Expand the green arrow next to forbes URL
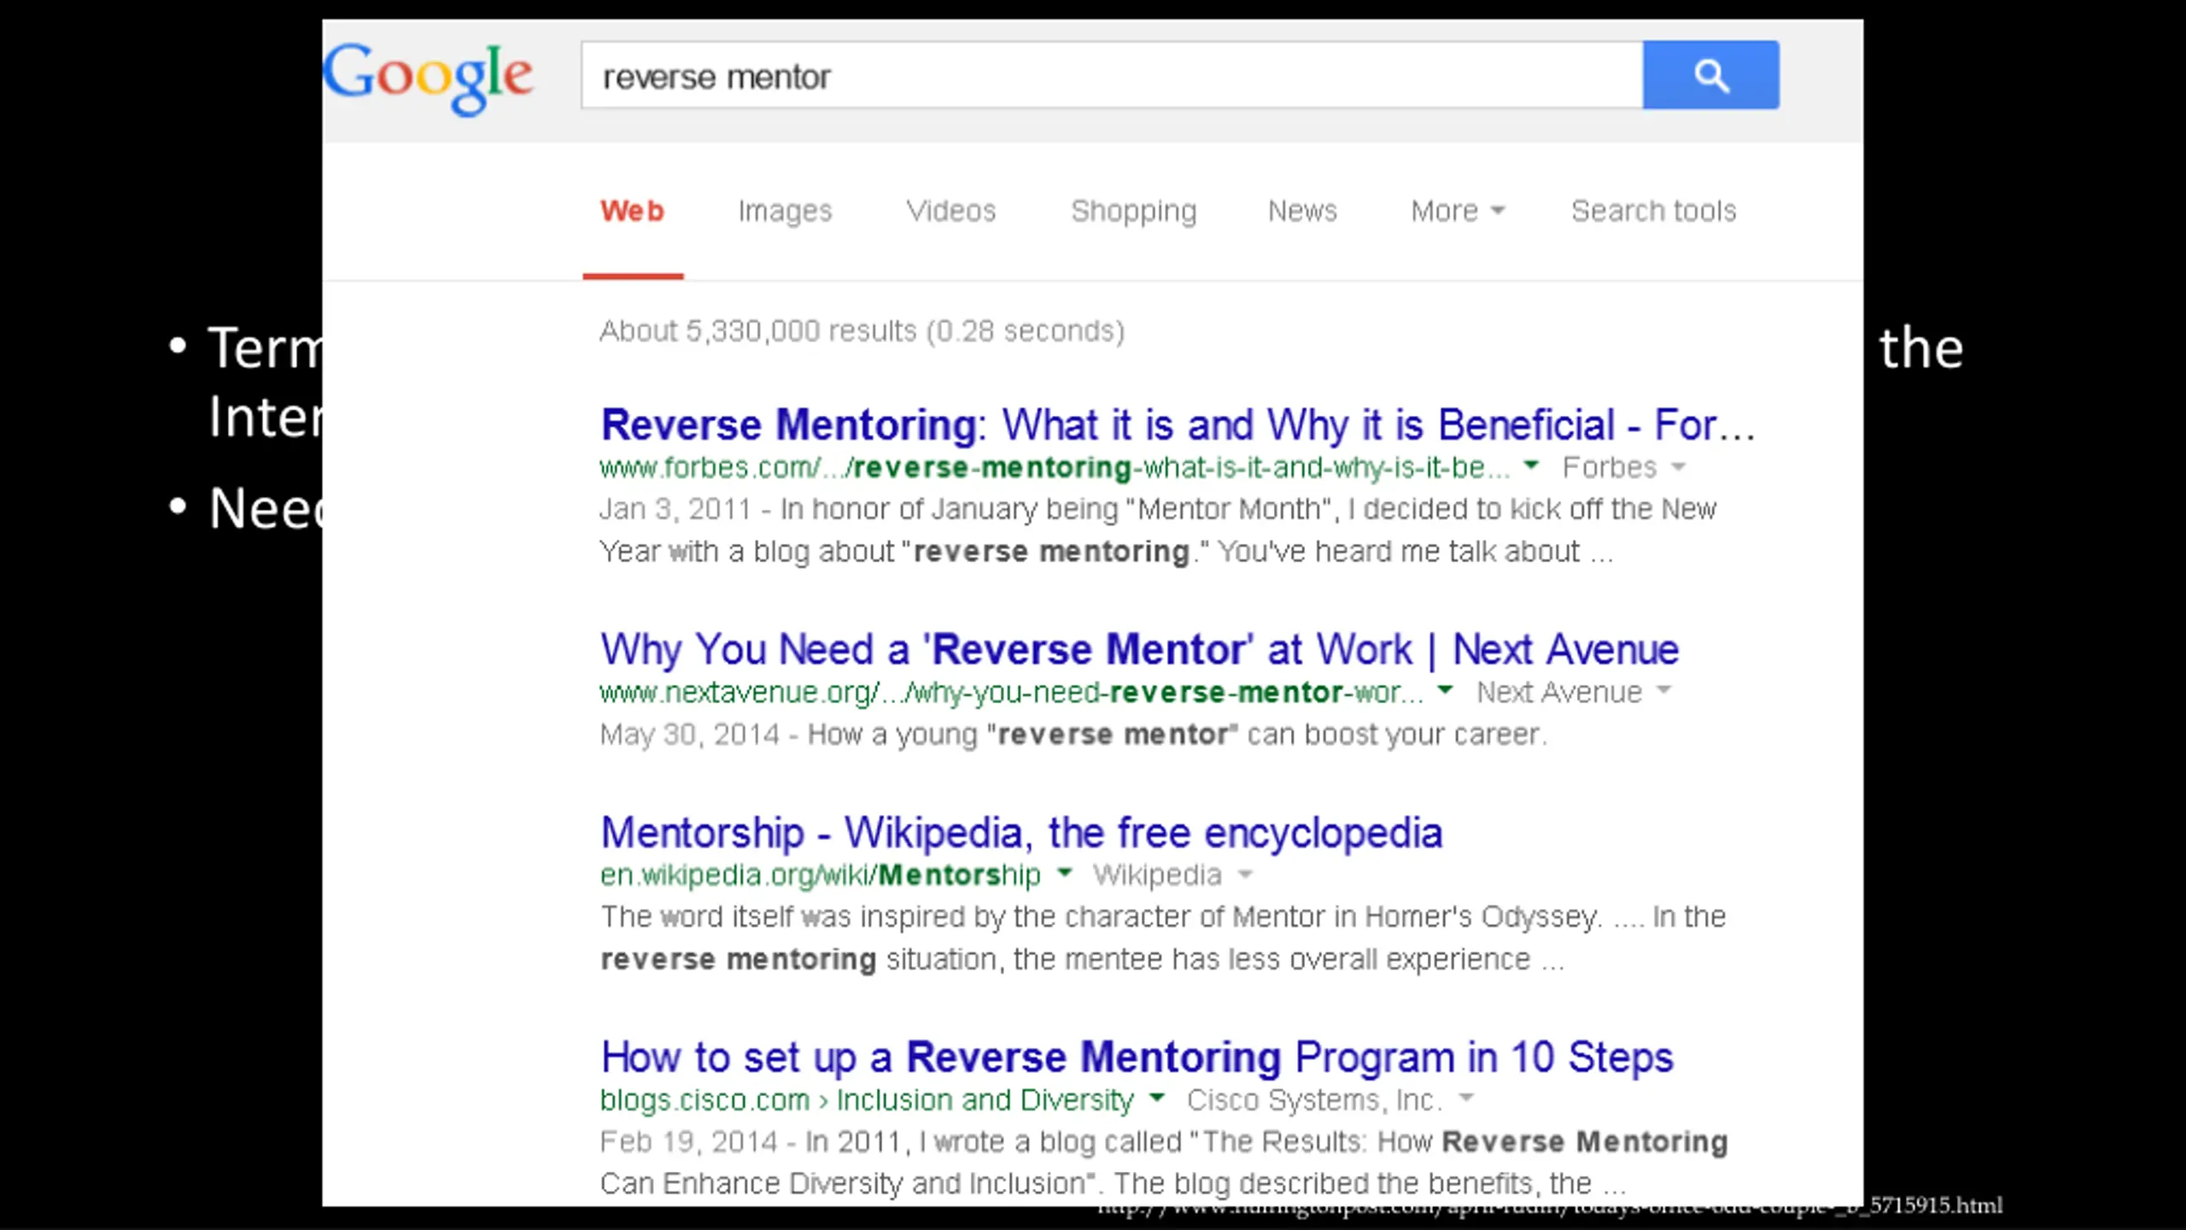 click(x=1531, y=466)
